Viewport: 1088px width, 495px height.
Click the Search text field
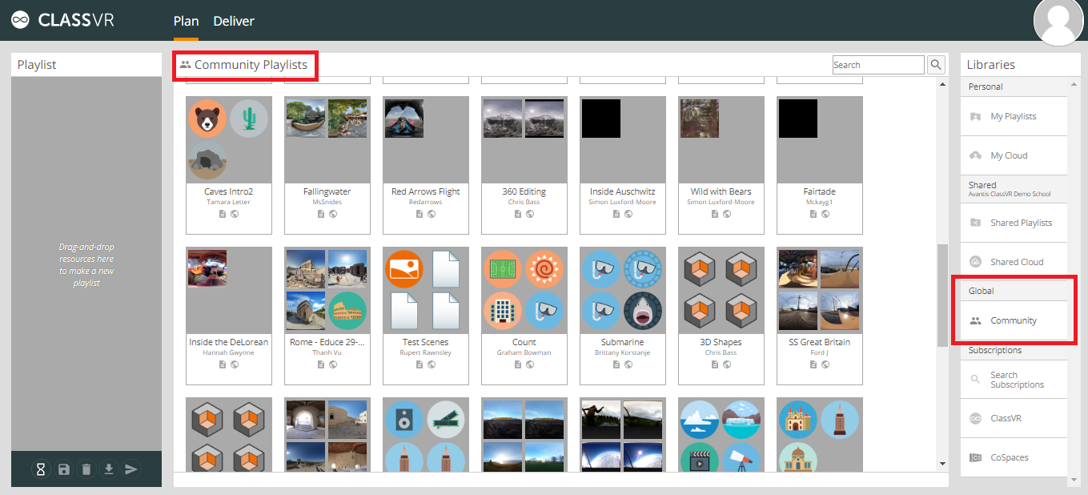[878, 65]
